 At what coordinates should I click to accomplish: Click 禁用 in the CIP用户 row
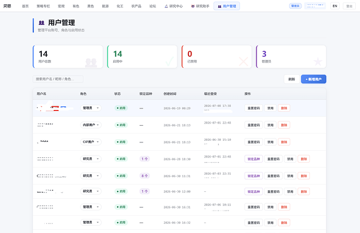coord(270,142)
